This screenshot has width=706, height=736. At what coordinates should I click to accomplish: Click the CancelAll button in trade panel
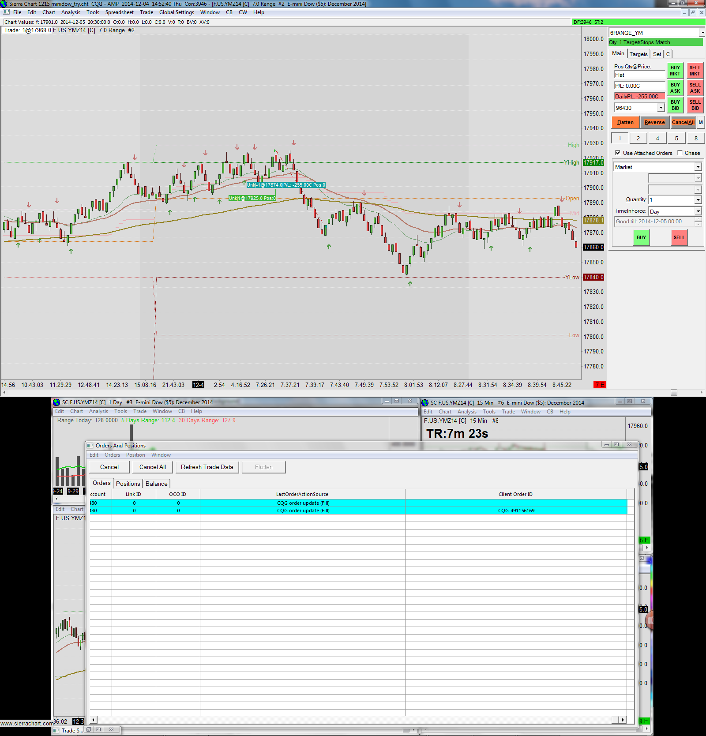pos(683,122)
